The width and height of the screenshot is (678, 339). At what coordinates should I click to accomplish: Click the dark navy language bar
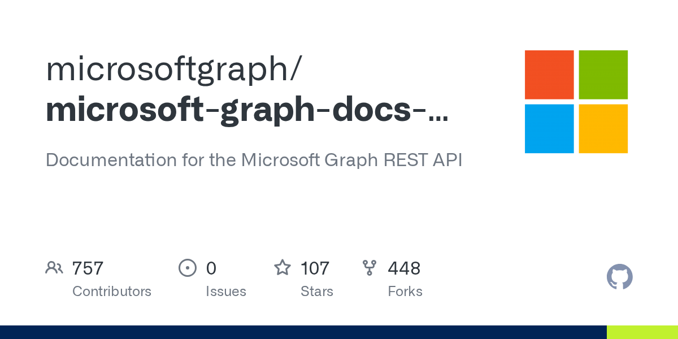pyautogui.click(x=303, y=332)
